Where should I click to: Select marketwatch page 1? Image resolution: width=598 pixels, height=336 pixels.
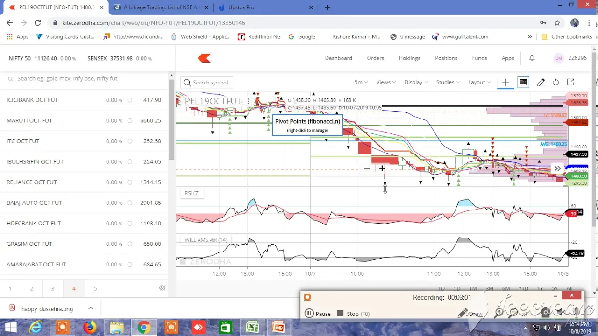(x=10, y=288)
